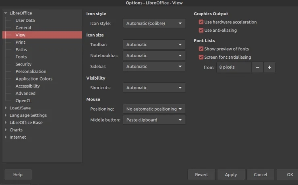Collapse the LibreOffice tree node
The height and width of the screenshot is (185, 298).
click(6, 13)
